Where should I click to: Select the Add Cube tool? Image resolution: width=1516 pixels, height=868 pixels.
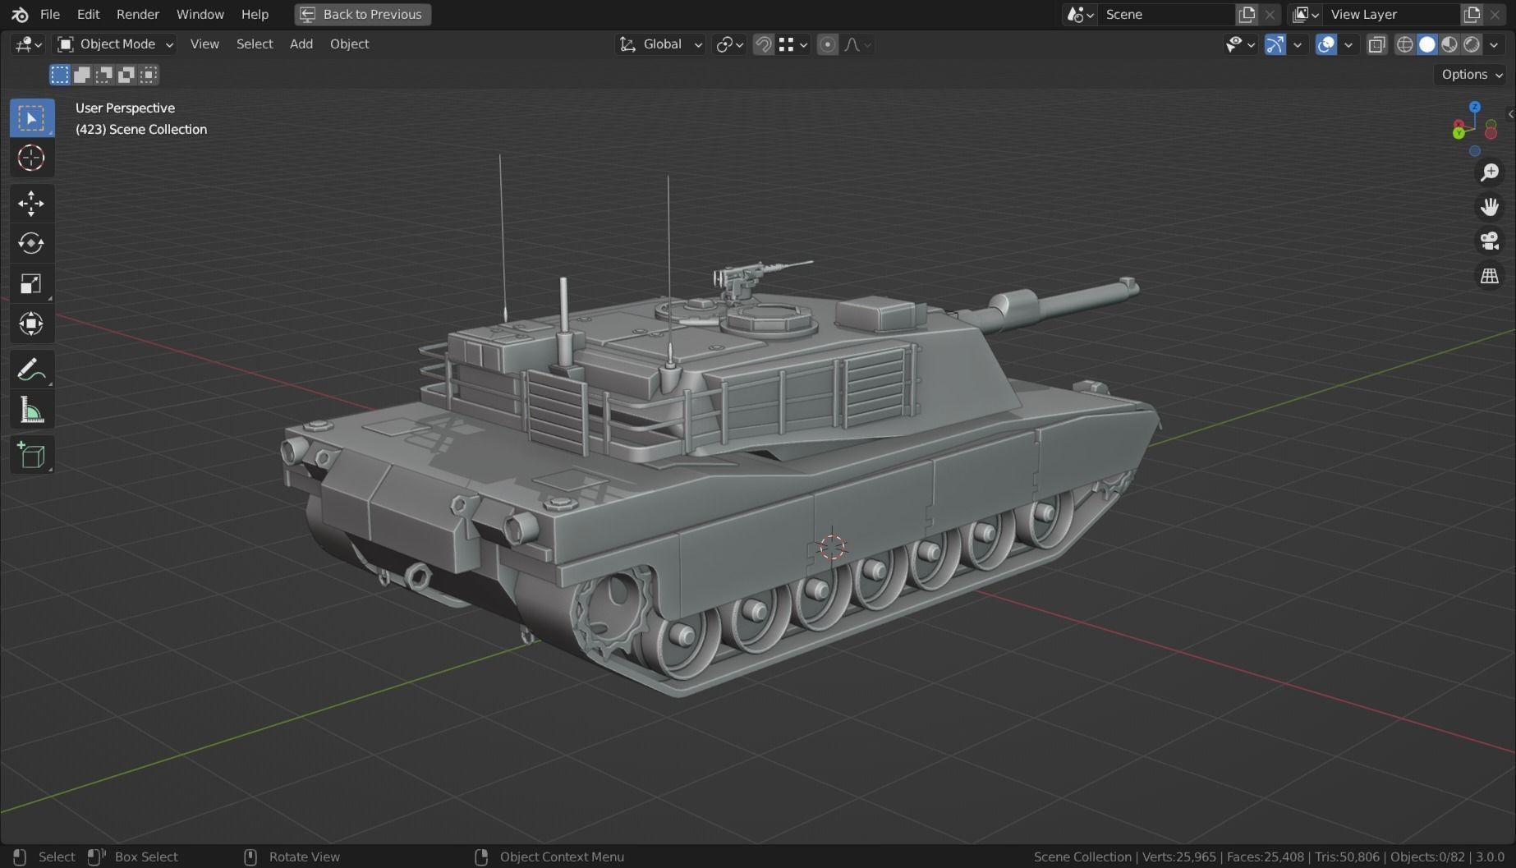click(32, 455)
